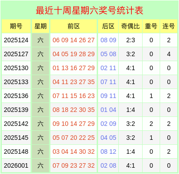
Task: Click front numbers 05 07 20 22 25
Action: click(74, 138)
